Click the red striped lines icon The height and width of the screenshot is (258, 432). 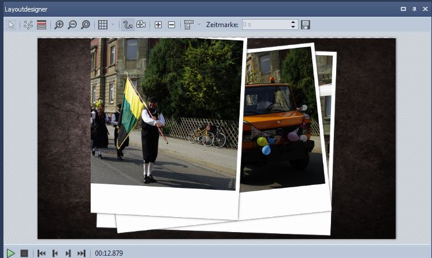tap(42, 25)
